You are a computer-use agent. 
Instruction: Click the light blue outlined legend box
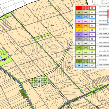[x=92, y=65]
